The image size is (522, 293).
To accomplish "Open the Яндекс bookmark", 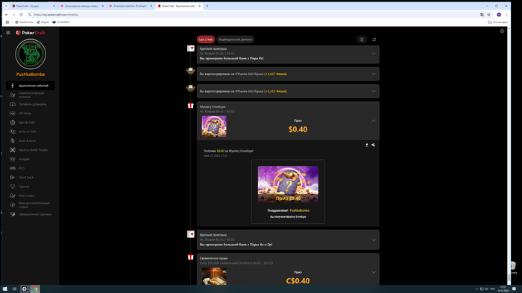I will (43, 22).
